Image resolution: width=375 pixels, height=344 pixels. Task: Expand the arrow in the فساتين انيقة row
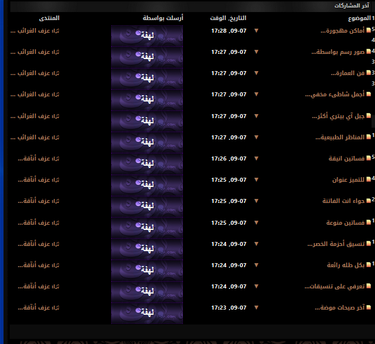pyautogui.click(x=256, y=158)
